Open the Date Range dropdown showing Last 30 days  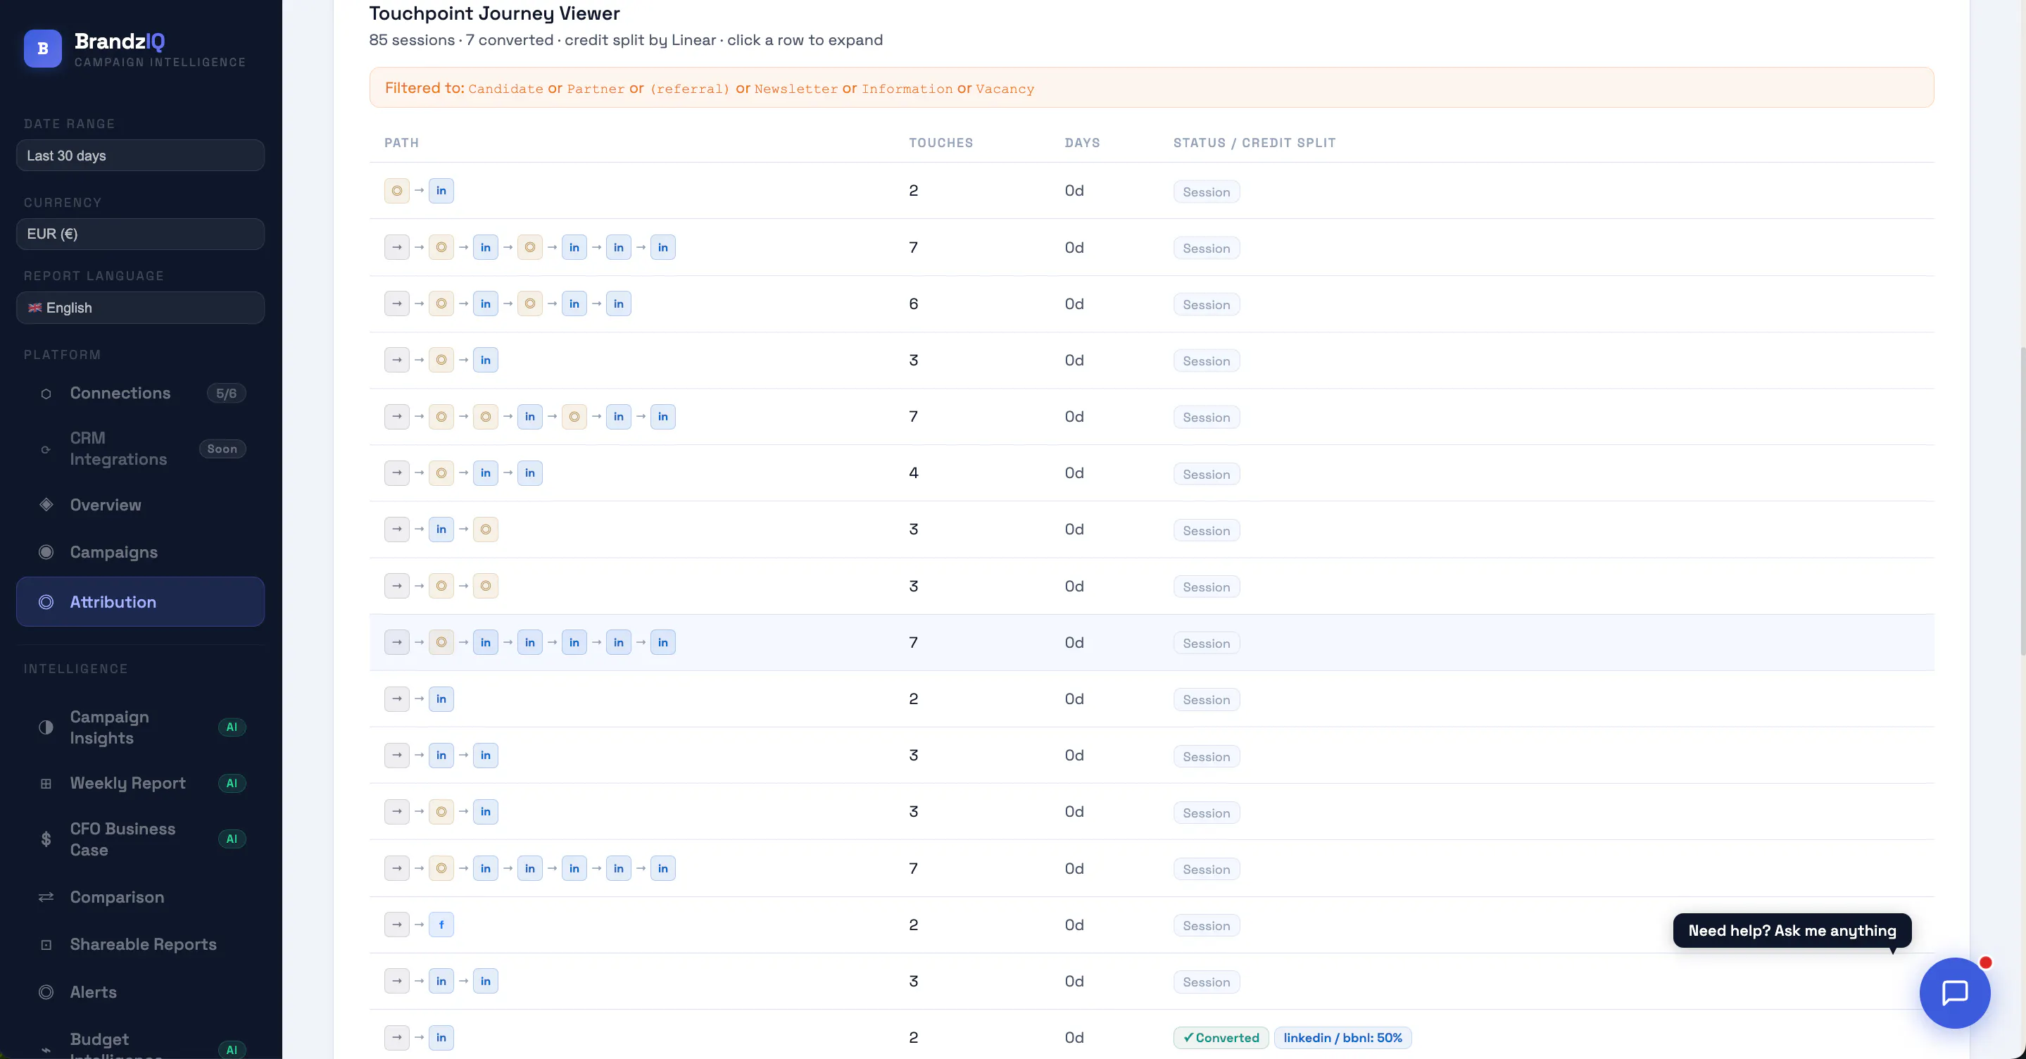point(140,155)
